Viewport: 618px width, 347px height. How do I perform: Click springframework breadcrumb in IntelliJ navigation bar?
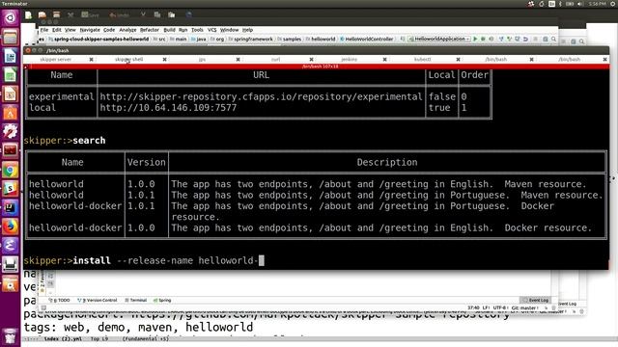pyautogui.click(x=250, y=39)
